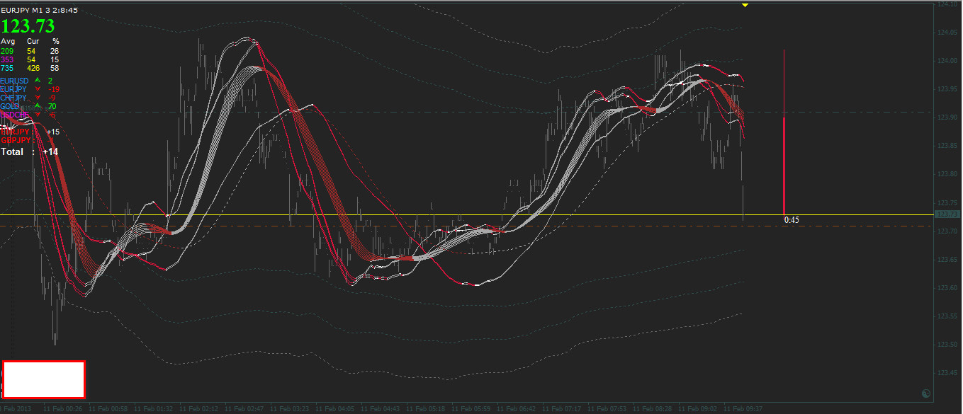Click the 123.50 level on price scale
The width and height of the screenshot is (963, 414).
(947, 345)
